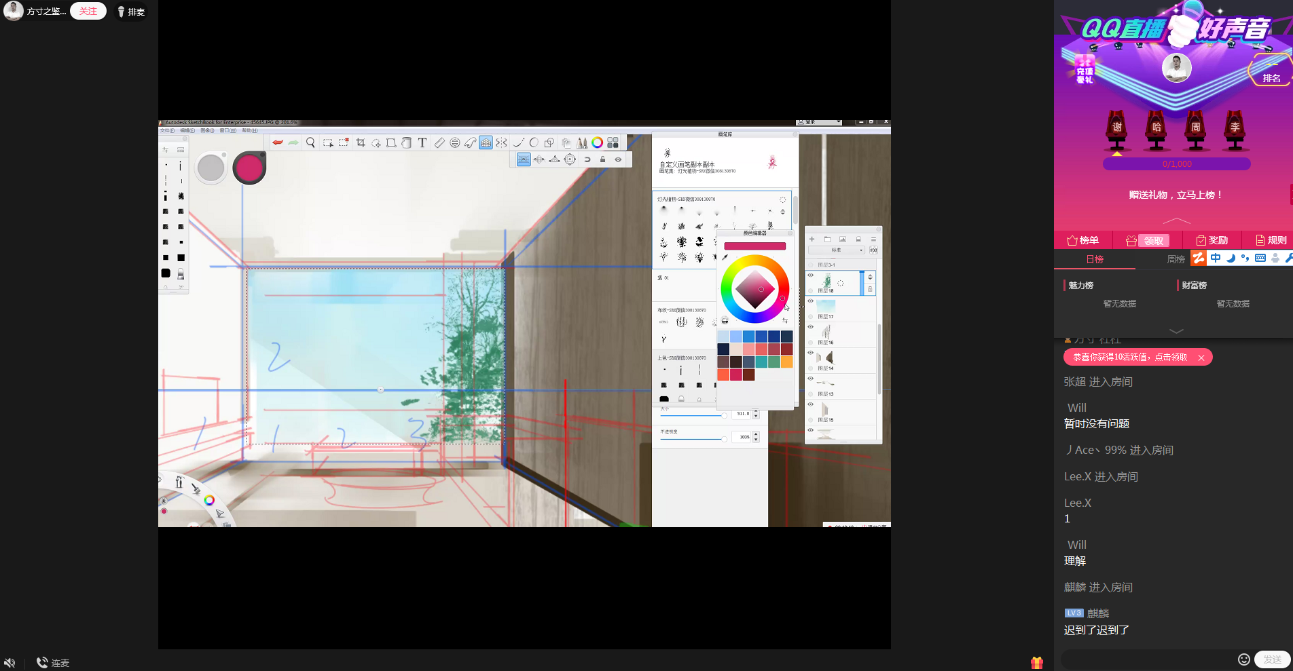Click 连麦 button
The height and width of the screenshot is (671, 1293).
tap(53, 663)
